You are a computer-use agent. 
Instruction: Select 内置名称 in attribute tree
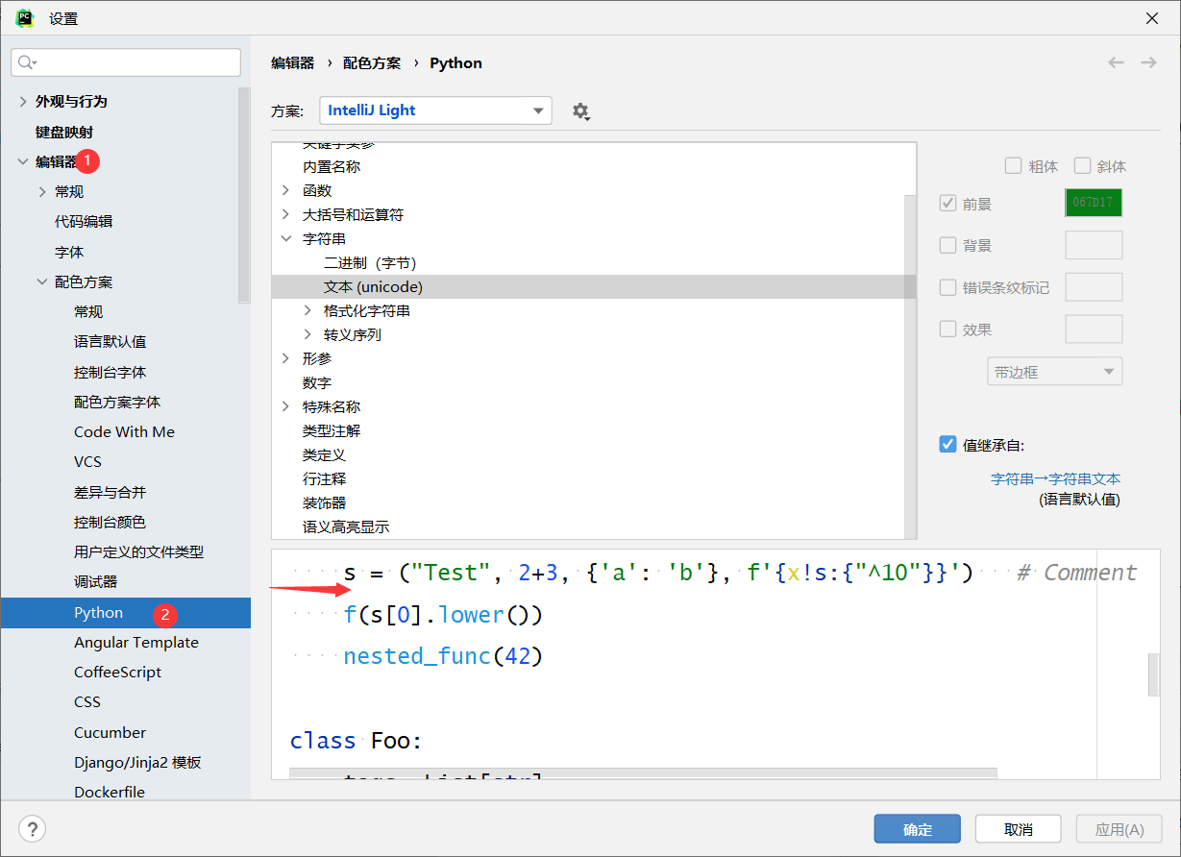click(332, 166)
